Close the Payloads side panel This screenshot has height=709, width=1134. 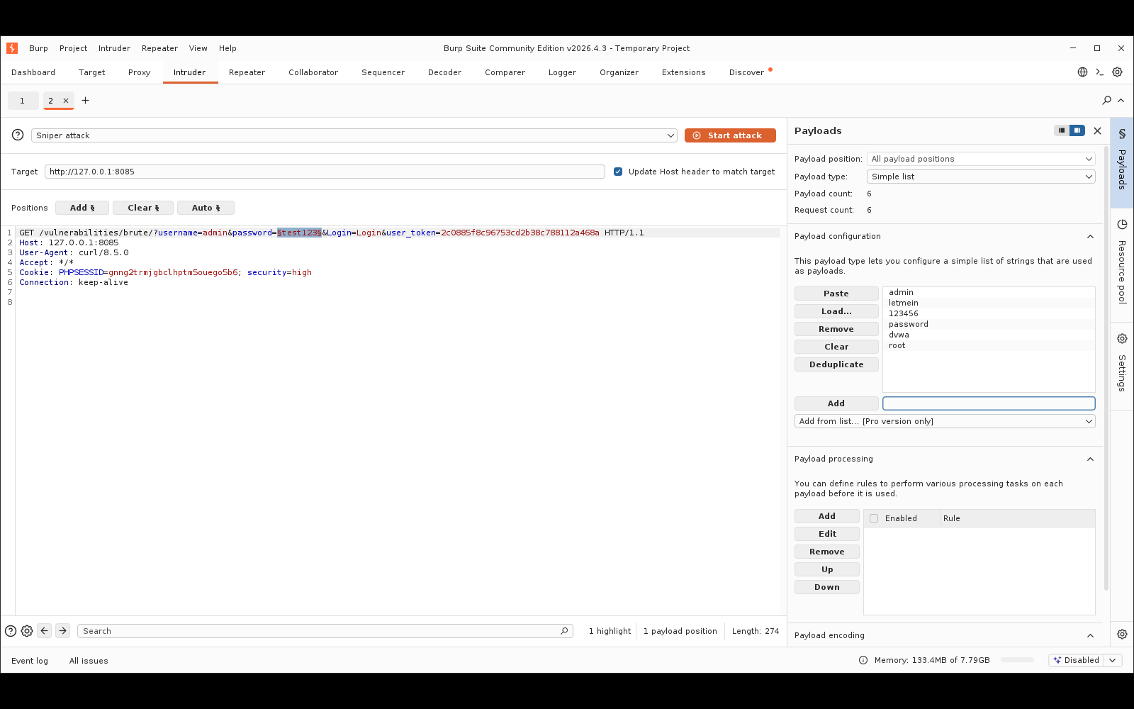point(1098,130)
